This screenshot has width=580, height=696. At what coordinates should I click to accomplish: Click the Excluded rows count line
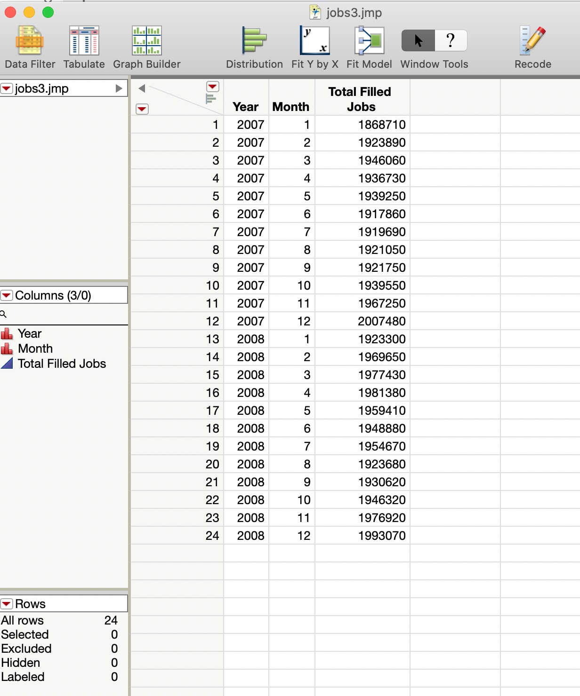(59, 649)
